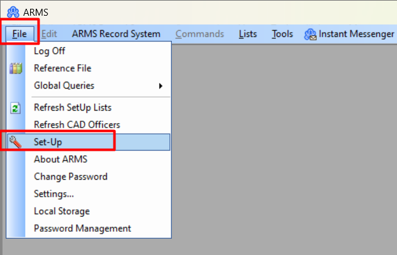Open Settings... from File menu
Viewport: 397px width, 255px height.
pyautogui.click(x=88, y=194)
